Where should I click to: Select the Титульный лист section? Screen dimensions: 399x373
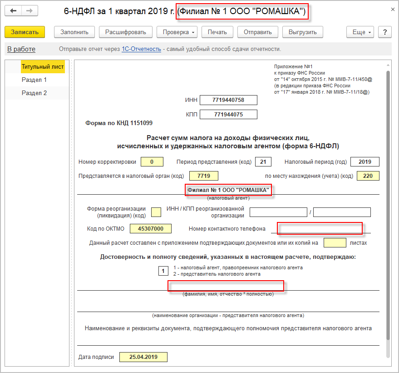tap(43, 67)
